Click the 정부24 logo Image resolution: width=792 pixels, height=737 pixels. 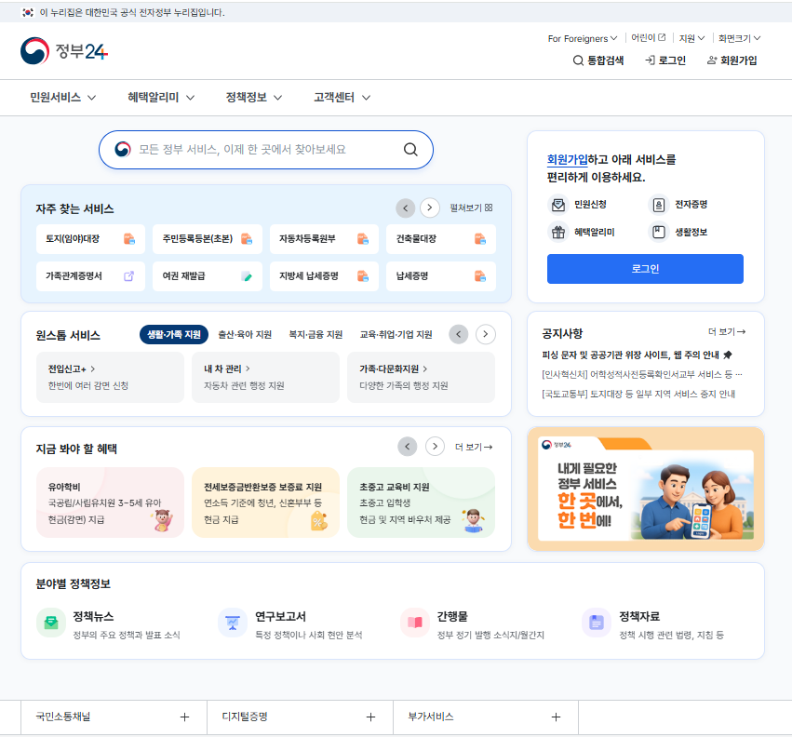(x=64, y=51)
